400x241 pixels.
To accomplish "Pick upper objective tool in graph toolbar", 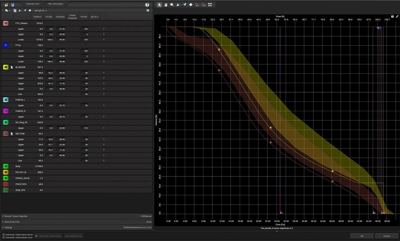I will (x=178, y=4).
